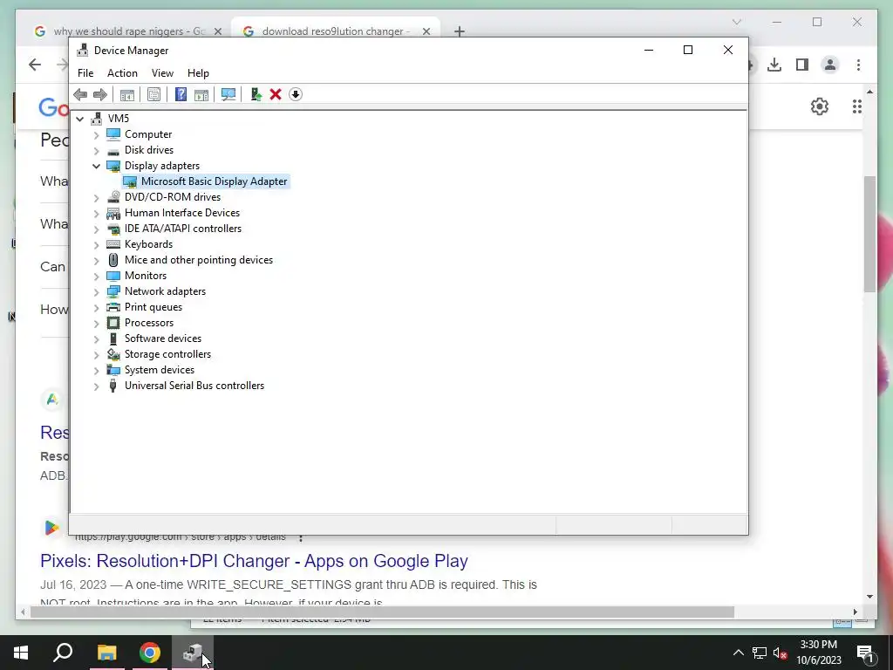
Task: Click the red X Uninstall device icon
Action: pyautogui.click(x=276, y=94)
